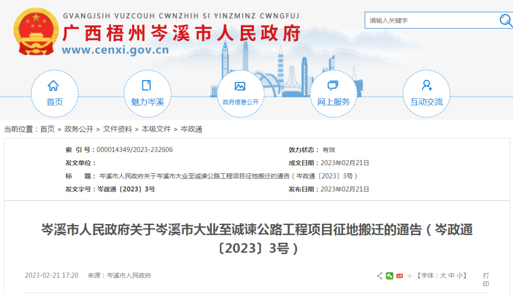The image size is (513, 294).
Task: Expand more share options plus icon
Action: 409,275
